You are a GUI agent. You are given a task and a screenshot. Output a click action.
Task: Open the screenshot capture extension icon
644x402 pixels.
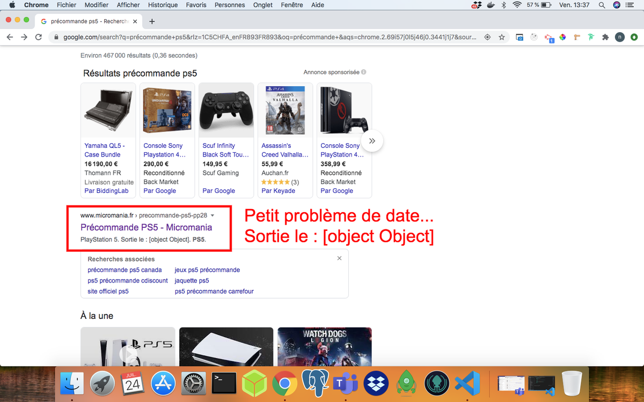pos(519,37)
